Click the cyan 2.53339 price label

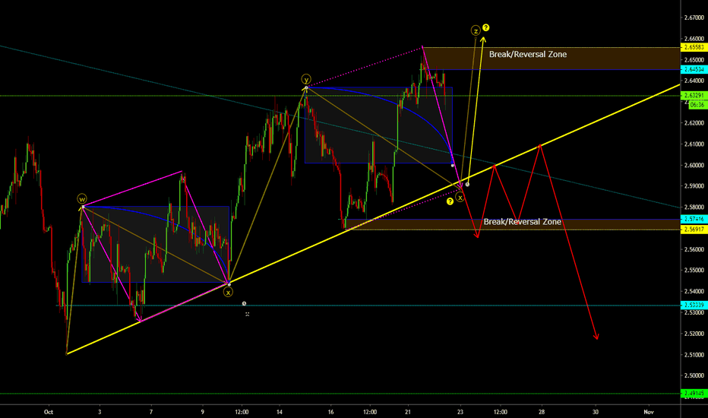coord(694,305)
